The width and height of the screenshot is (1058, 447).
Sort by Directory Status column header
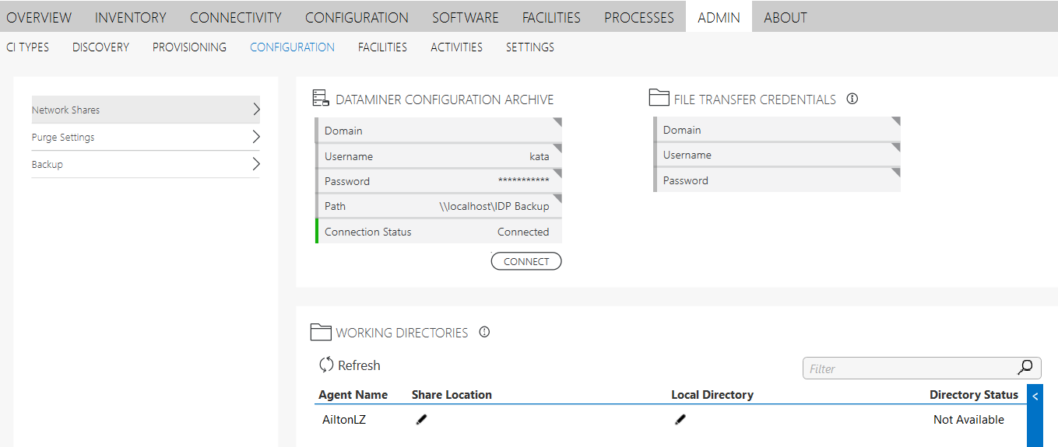pyautogui.click(x=974, y=395)
